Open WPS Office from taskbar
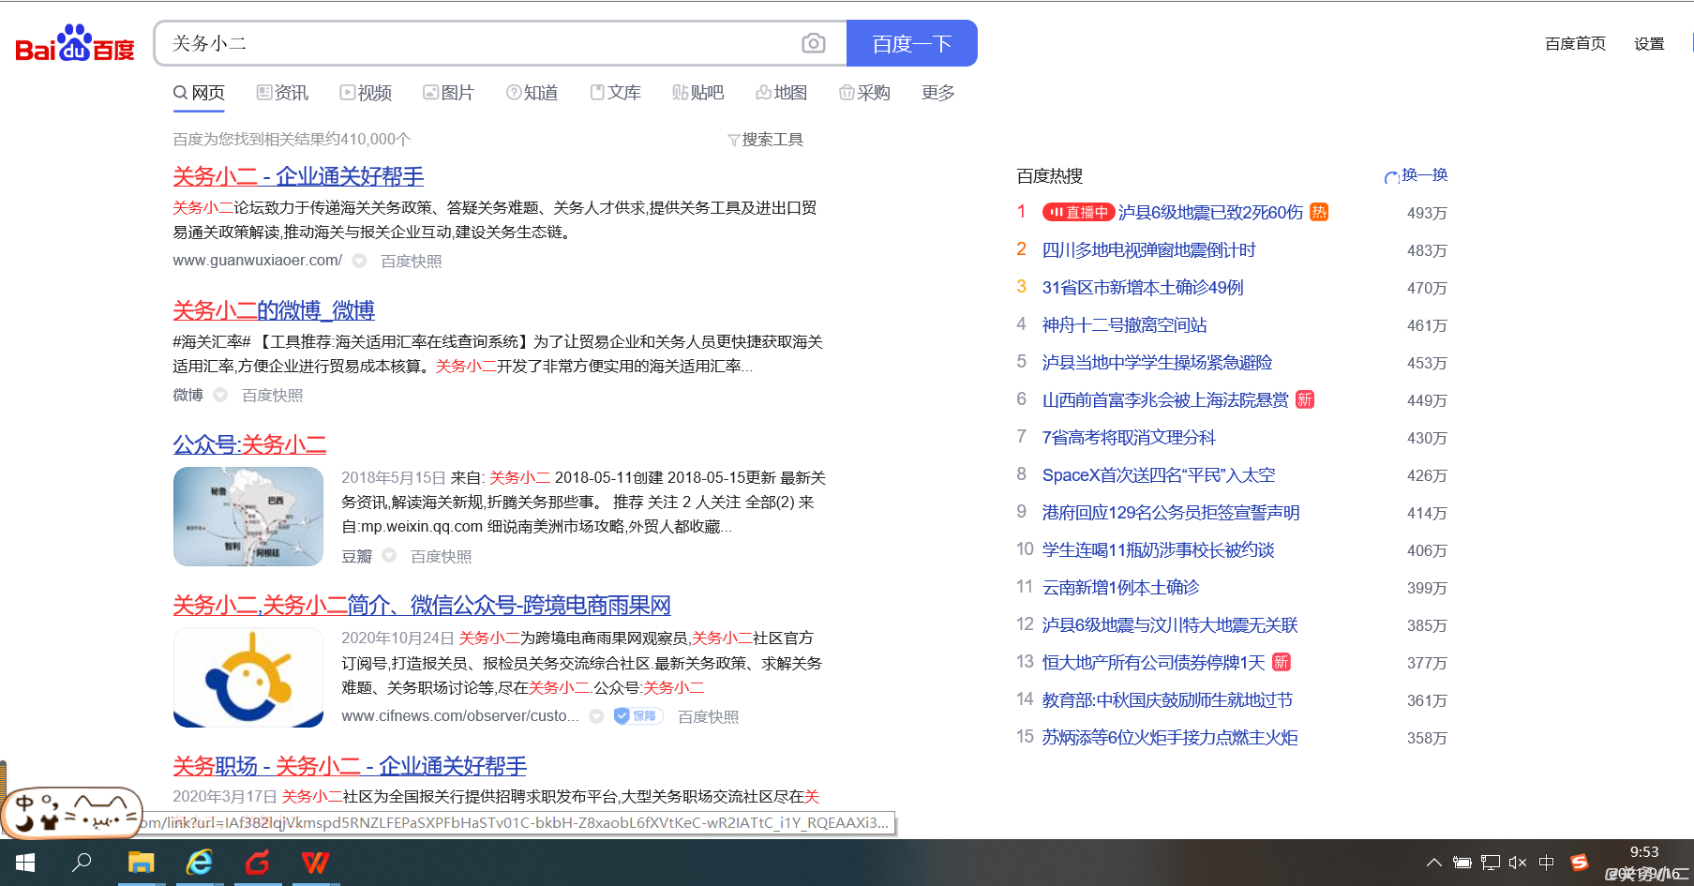1694x886 pixels. click(316, 863)
